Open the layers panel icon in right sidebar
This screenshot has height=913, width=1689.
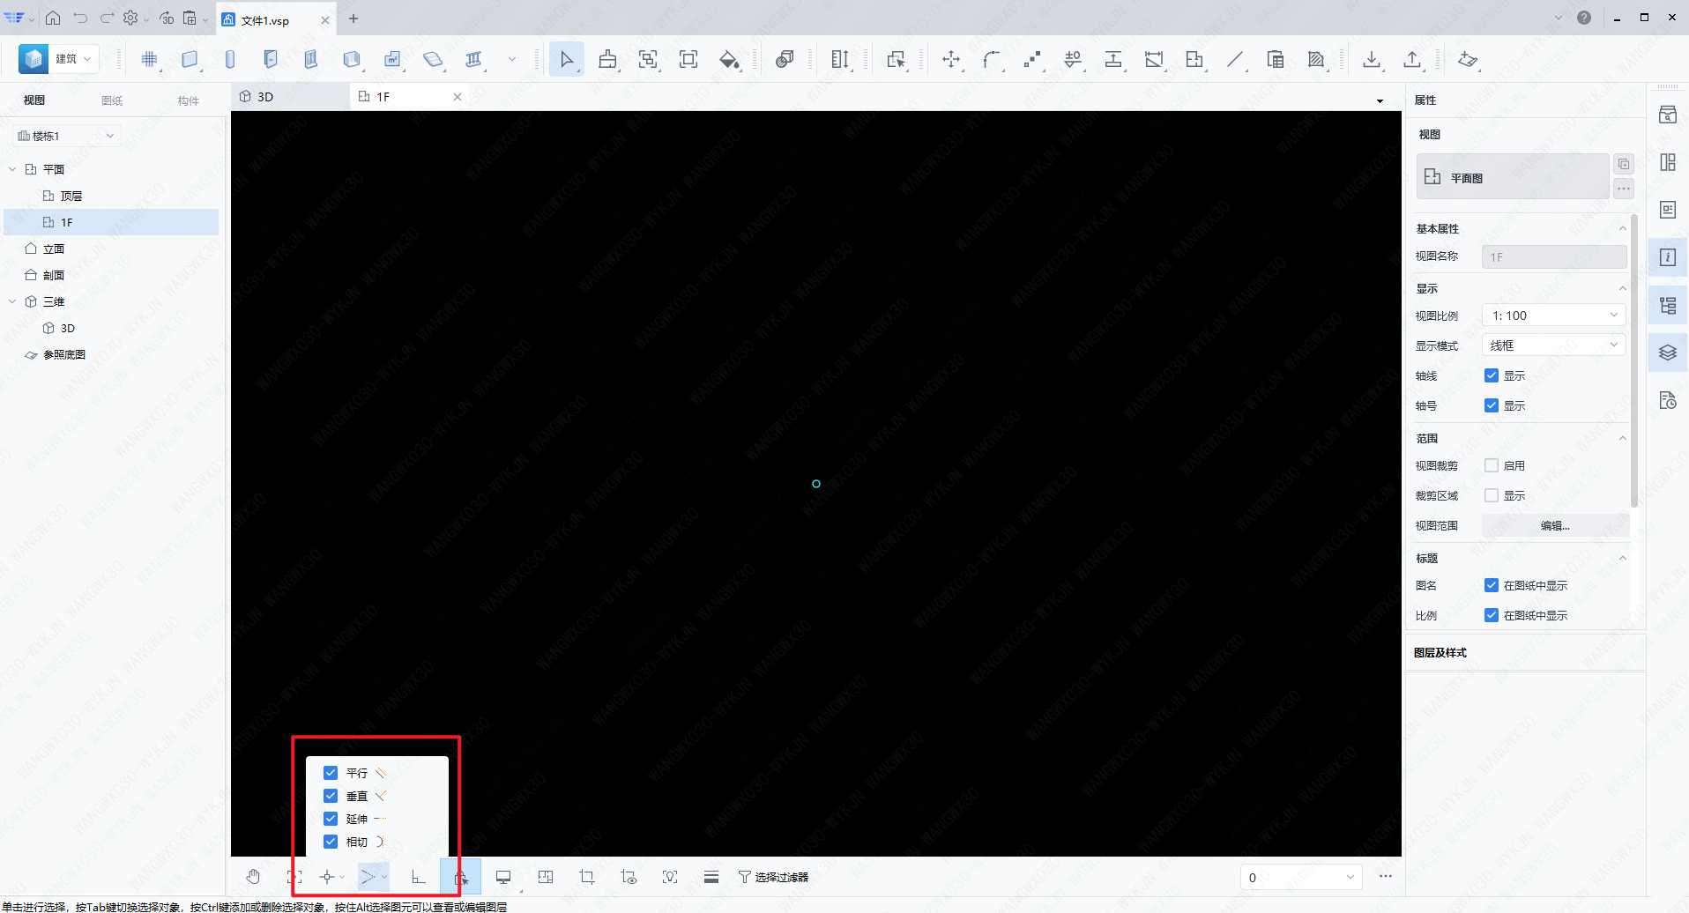click(x=1668, y=353)
